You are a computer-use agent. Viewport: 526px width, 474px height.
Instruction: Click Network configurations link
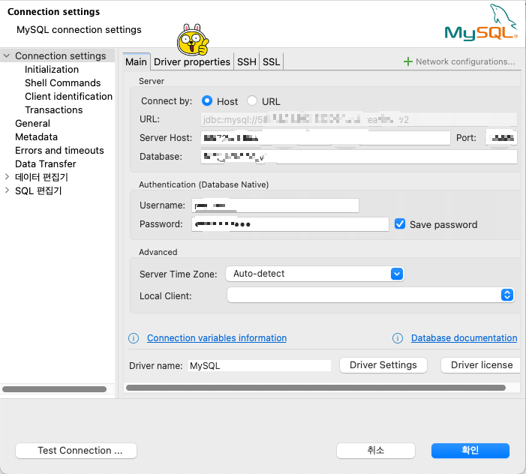click(x=465, y=61)
